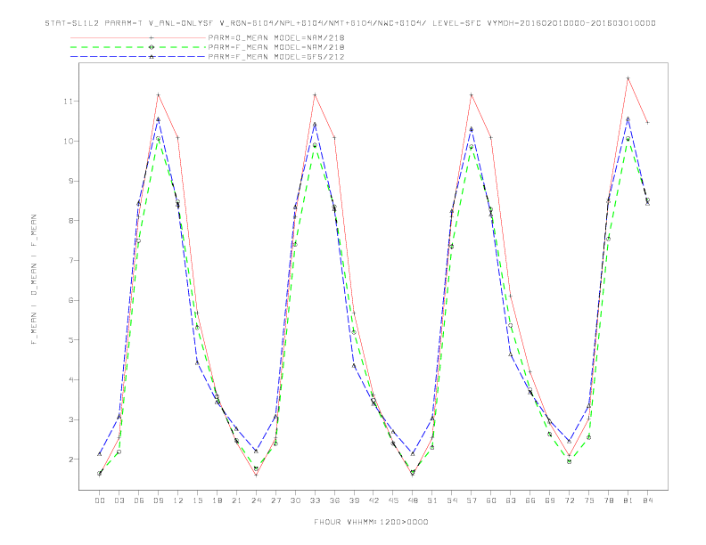The width and height of the screenshot is (706, 545).
Task: Click x-axis forecast hour label 27
Action: click(275, 500)
